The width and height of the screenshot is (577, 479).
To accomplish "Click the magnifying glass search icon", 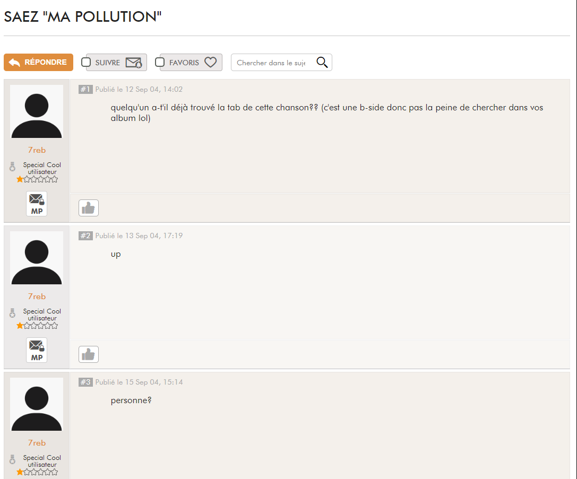I will coord(322,63).
